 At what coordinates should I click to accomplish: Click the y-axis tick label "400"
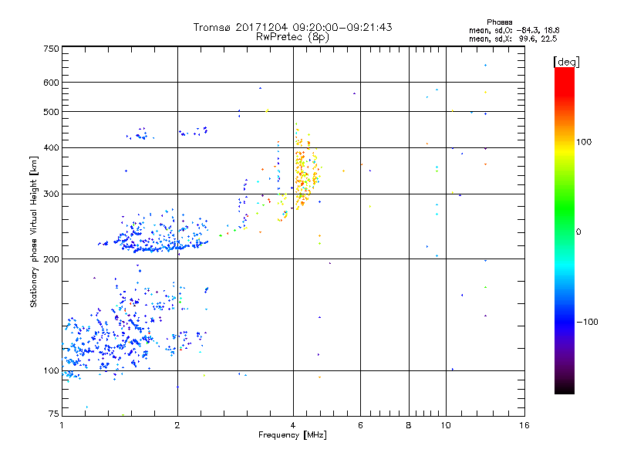(x=51, y=147)
